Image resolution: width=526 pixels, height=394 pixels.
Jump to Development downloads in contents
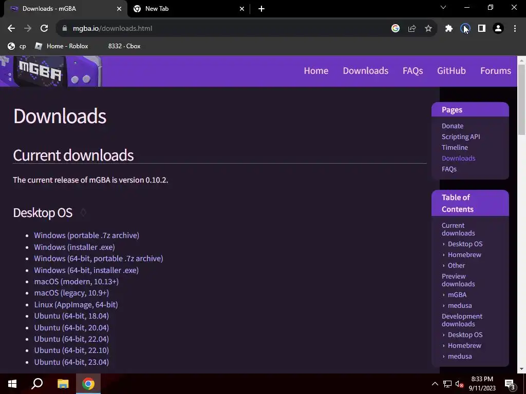click(462, 320)
